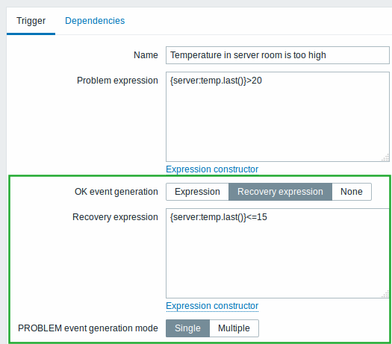
Task: Click the Problem expression box resize handle
Action: click(x=385, y=157)
